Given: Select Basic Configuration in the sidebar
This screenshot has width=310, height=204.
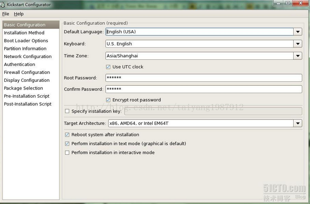Looking at the screenshot, I should click(31, 25).
